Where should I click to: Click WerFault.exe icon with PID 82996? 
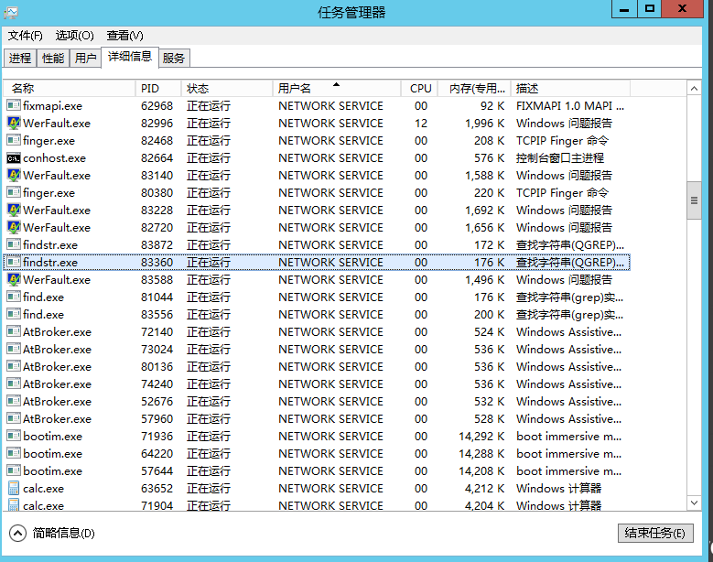pyautogui.click(x=14, y=123)
